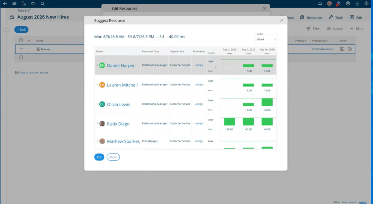The height and width of the screenshot is (204, 373).
Task: Click Mathew Sparkes' profile photo
Action: 102,141
